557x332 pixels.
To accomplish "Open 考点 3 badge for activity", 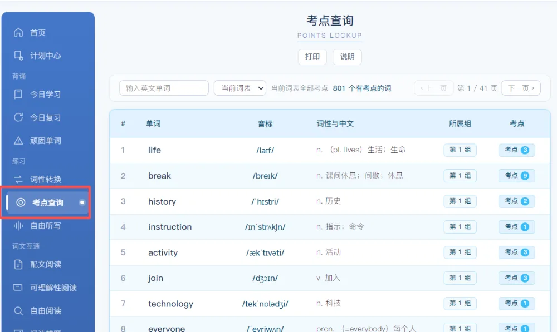I will 516,252.
